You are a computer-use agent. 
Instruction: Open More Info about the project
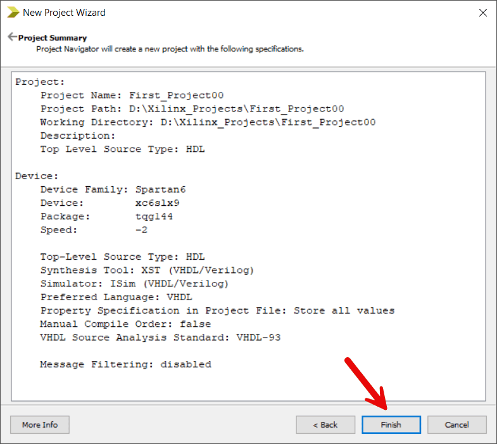[40, 424]
